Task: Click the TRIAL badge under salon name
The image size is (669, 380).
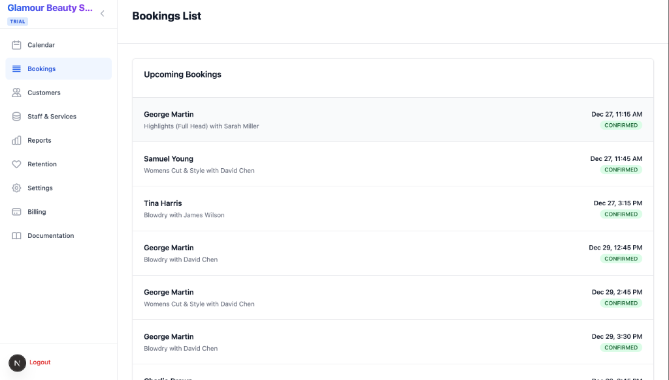Action: pyautogui.click(x=18, y=22)
